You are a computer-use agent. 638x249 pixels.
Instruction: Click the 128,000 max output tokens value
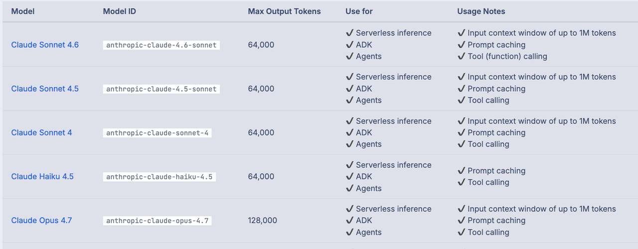pos(262,220)
